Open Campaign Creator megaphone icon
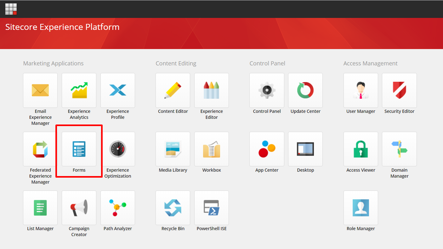Image resolution: width=443 pixels, height=249 pixels. point(79,208)
